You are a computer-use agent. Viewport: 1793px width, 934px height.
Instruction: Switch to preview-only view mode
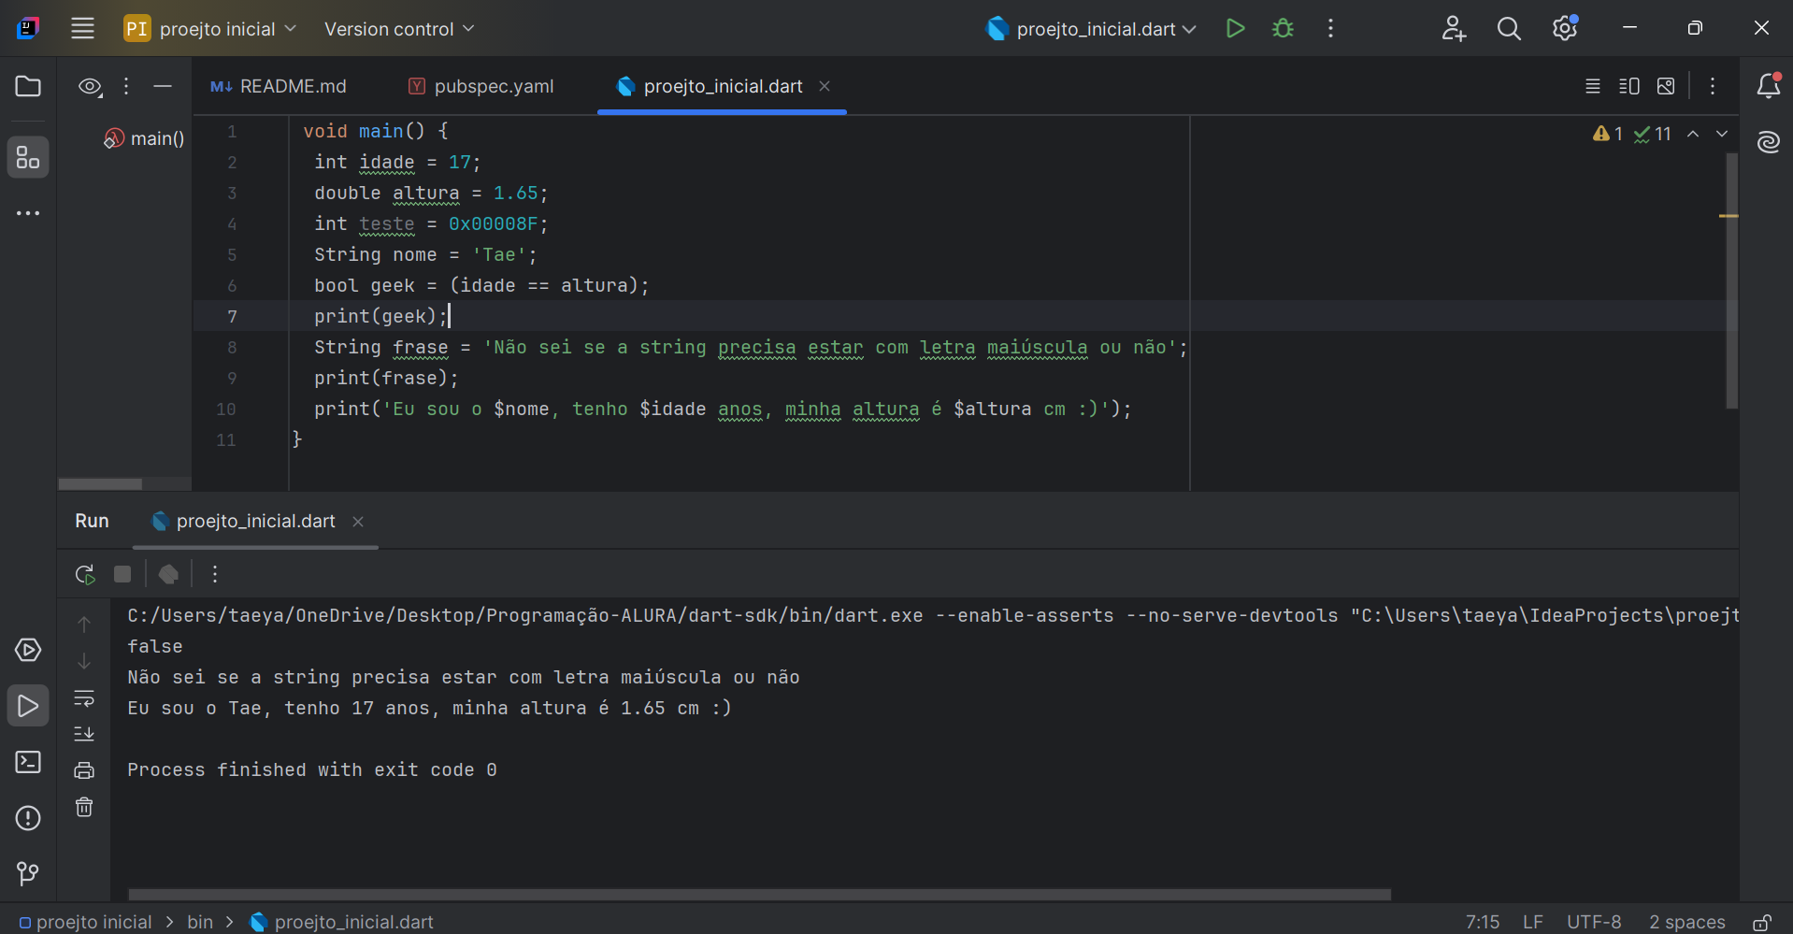click(1666, 86)
